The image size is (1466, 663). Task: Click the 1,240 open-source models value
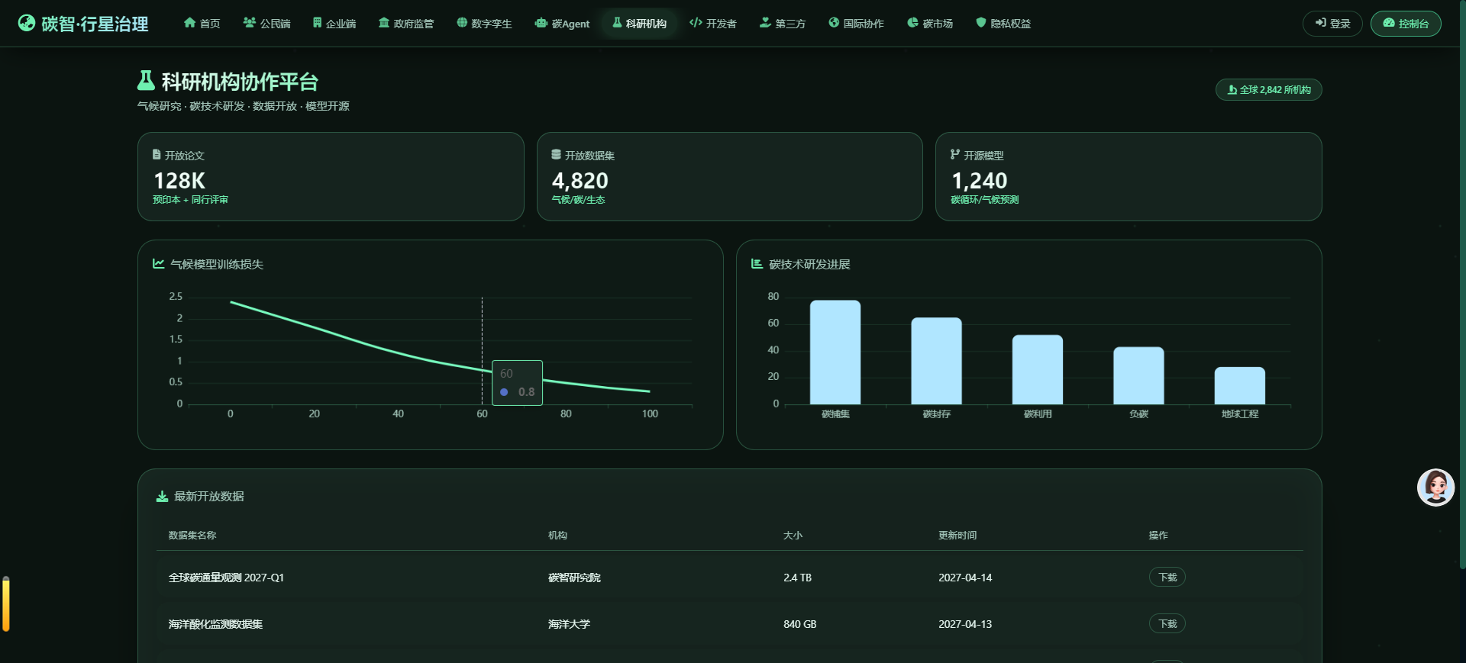[x=980, y=181]
